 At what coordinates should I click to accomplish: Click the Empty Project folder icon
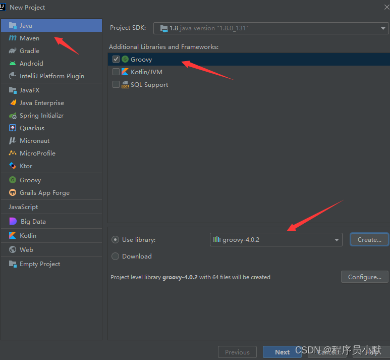tap(13, 264)
